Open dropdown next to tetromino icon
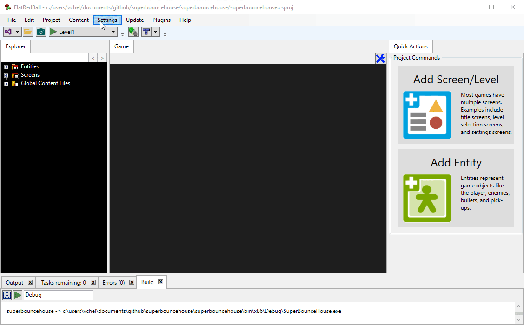 [x=155, y=32]
